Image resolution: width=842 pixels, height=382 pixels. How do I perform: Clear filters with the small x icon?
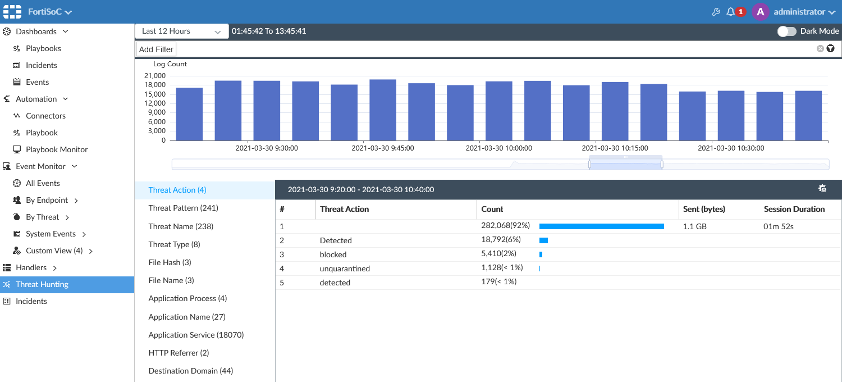point(820,49)
